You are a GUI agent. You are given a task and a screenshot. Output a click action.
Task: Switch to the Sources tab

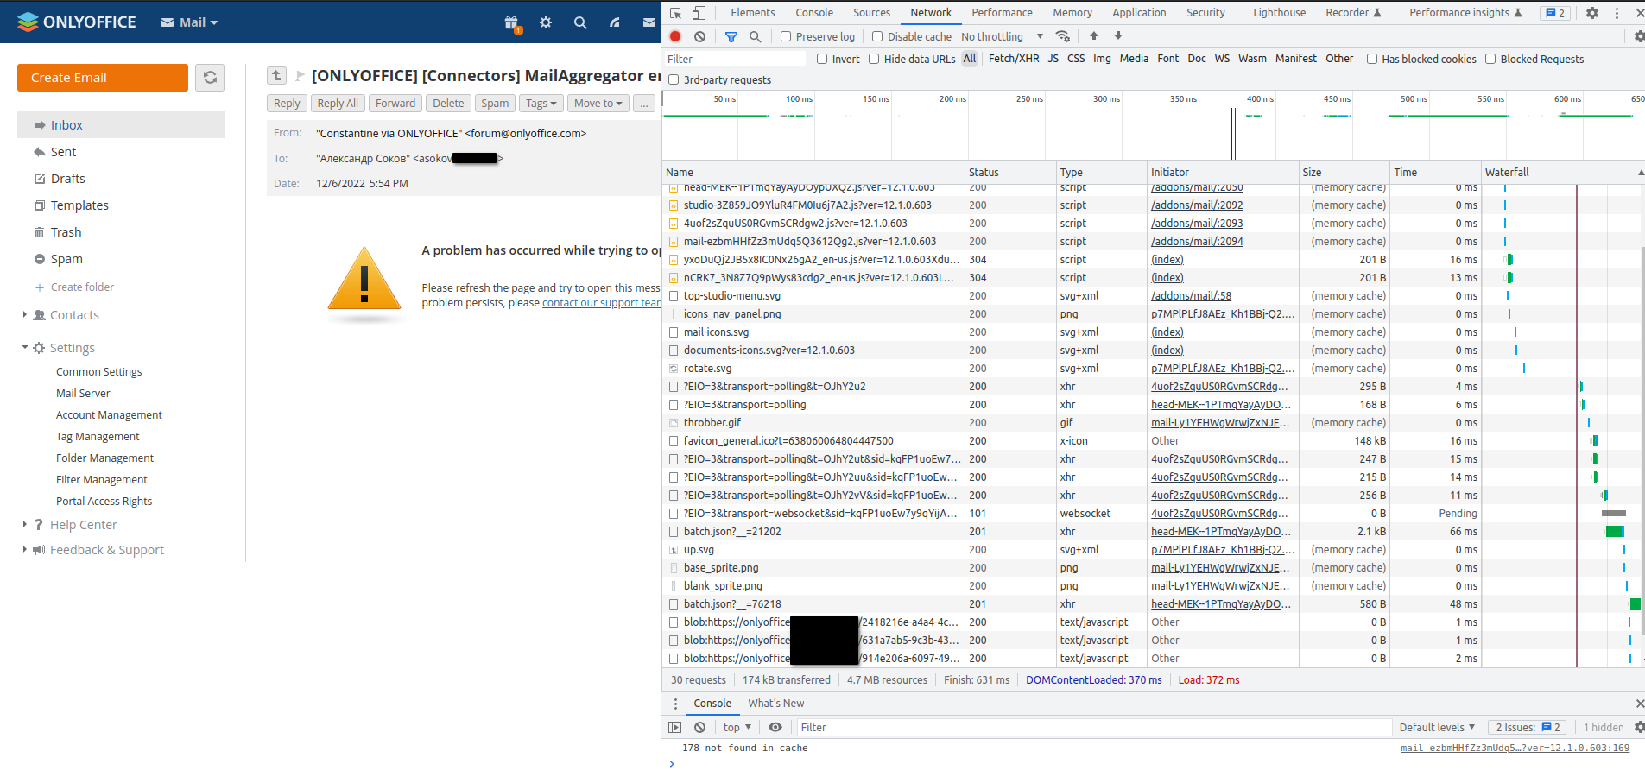pyautogui.click(x=871, y=13)
